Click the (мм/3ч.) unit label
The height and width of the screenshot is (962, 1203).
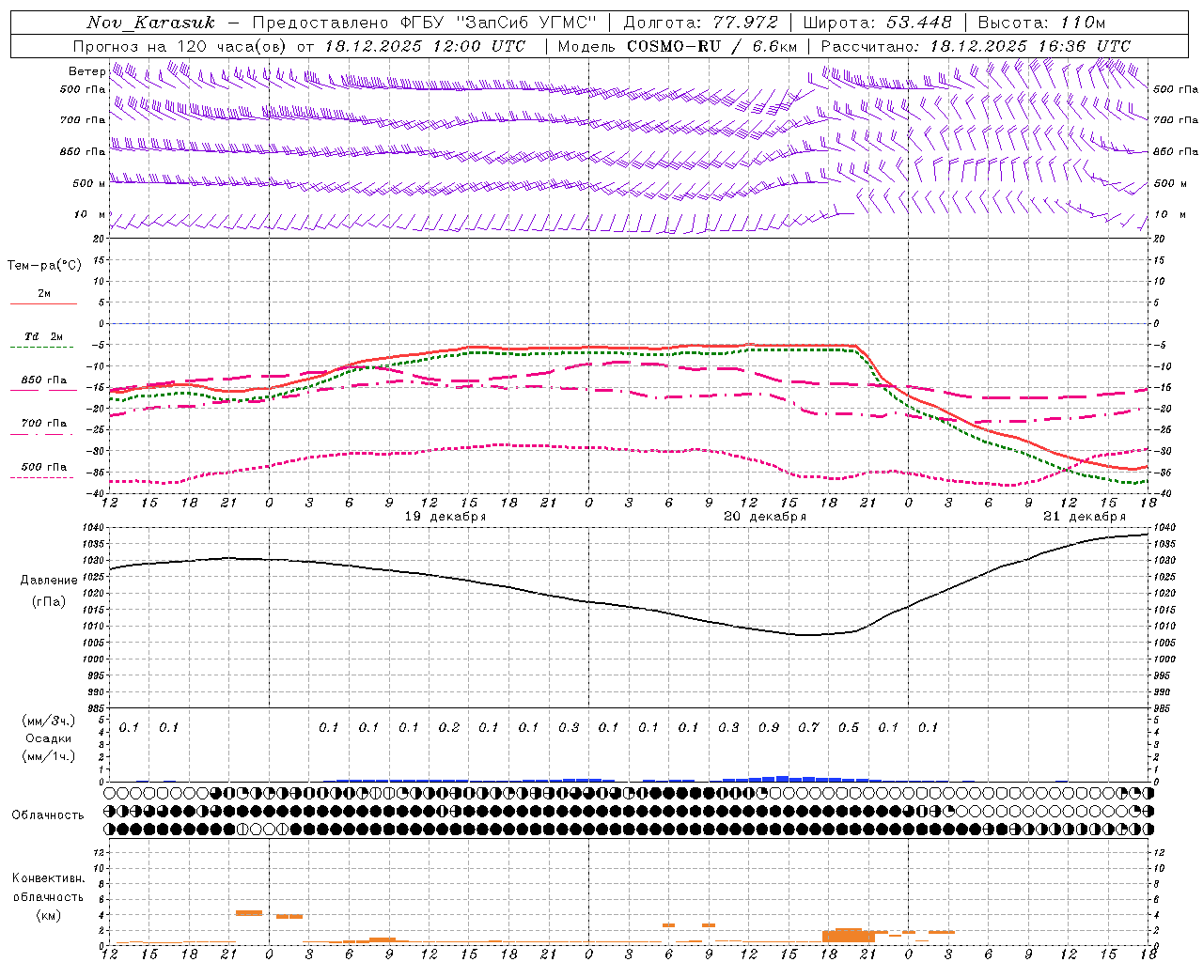coord(49,721)
